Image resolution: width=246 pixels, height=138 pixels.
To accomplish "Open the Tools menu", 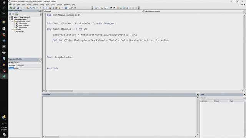I will click(53, 5).
